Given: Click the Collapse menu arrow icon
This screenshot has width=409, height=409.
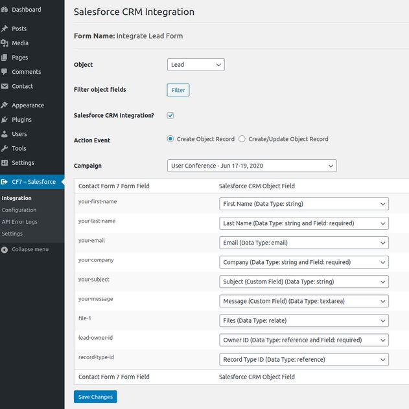Looking at the screenshot, I should [4, 250].
